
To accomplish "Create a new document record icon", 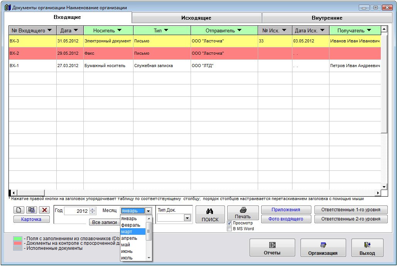I will (x=19, y=210).
